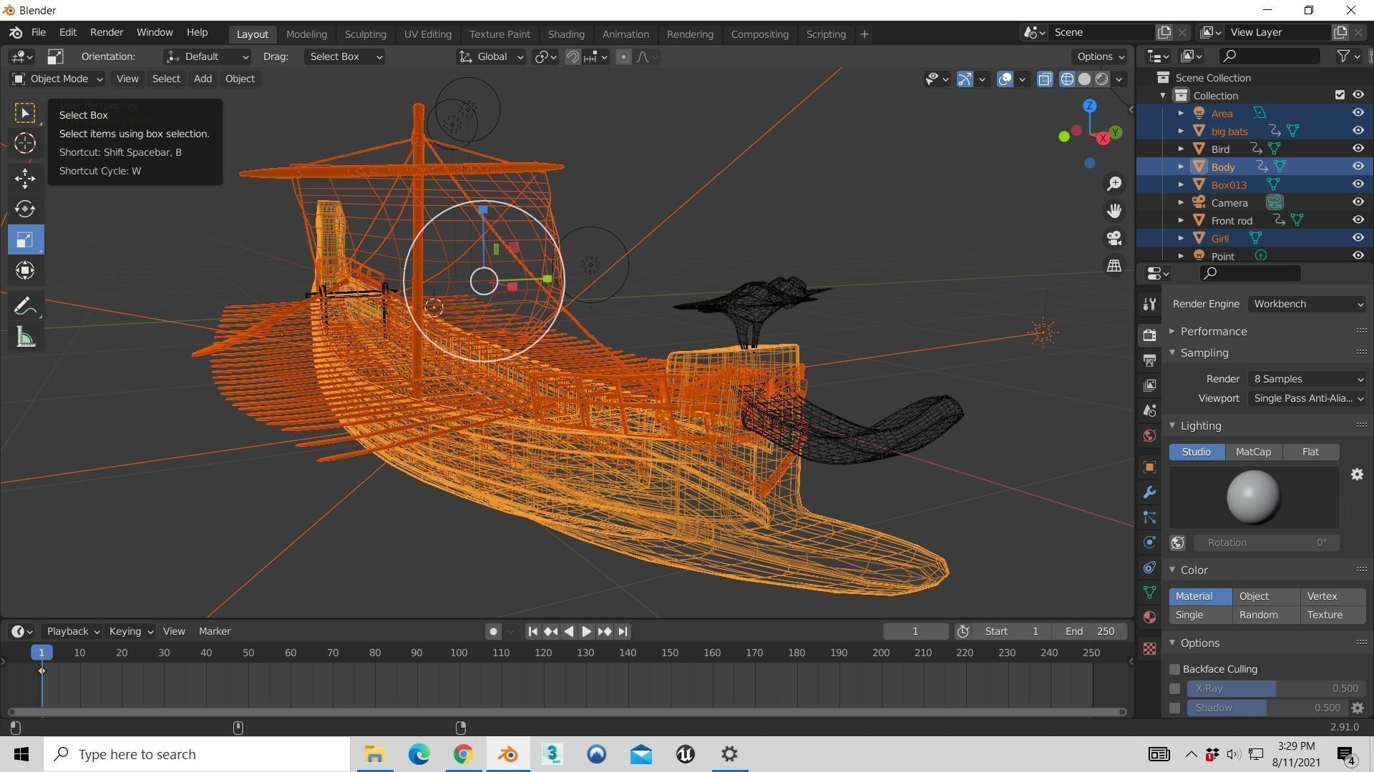The height and width of the screenshot is (772, 1374).
Task: Switch to wireframe viewport shading
Action: (x=1067, y=79)
